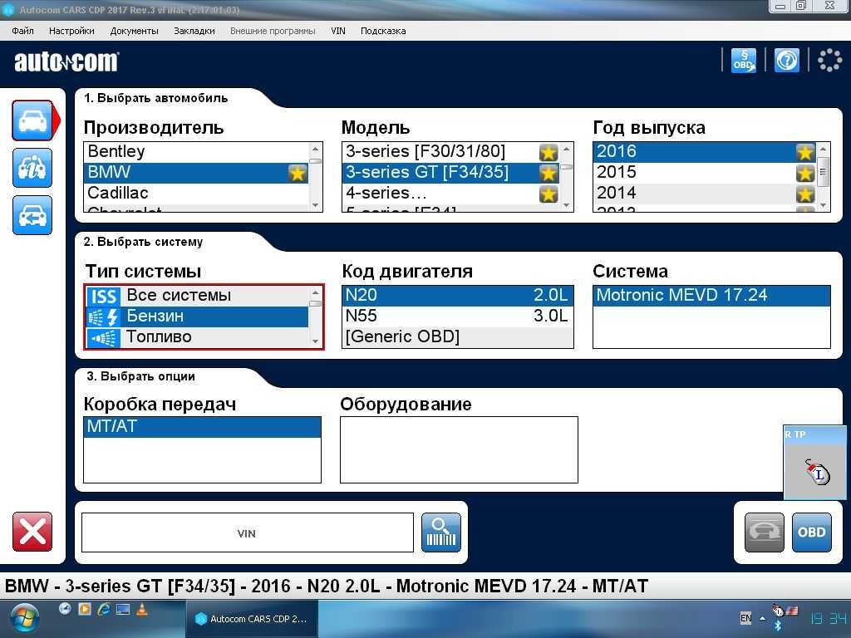Select Топливо system type
The image size is (851, 638).
coord(197,337)
